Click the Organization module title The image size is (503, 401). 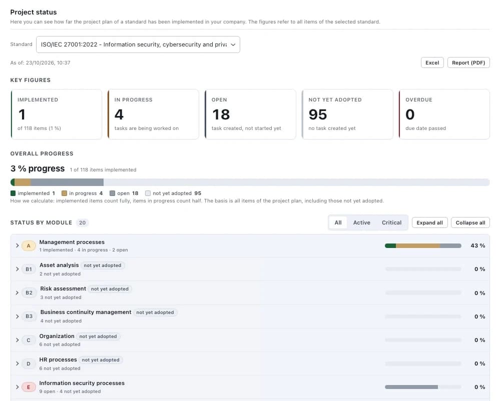click(x=57, y=336)
